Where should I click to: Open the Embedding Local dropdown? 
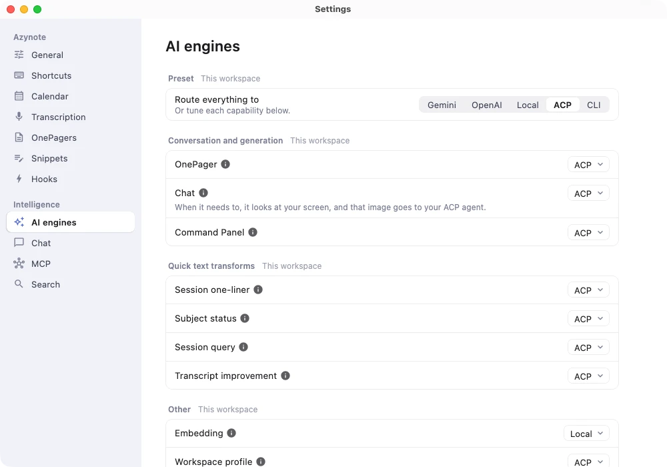586,434
